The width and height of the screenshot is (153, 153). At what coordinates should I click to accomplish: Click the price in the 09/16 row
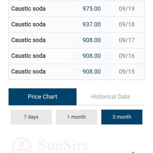(92, 56)
